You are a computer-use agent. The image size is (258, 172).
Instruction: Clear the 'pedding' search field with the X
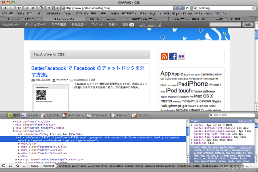254,8
